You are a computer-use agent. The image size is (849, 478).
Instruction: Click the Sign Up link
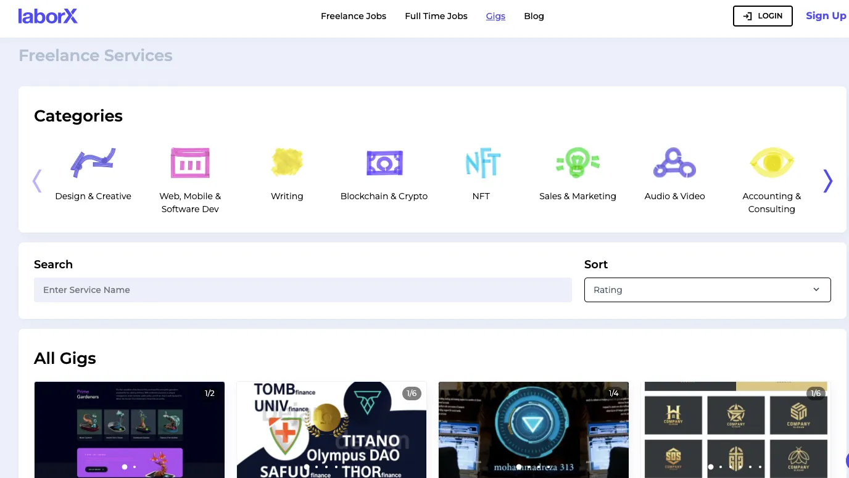(826, 16)
